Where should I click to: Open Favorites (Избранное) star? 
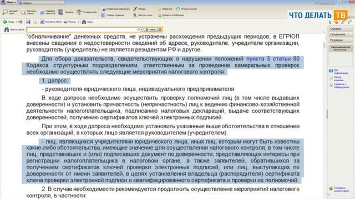pyautogui.click(x=165, y=9)
